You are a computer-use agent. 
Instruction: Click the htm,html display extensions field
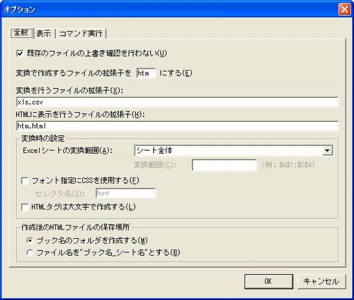(x=177, y=126)
